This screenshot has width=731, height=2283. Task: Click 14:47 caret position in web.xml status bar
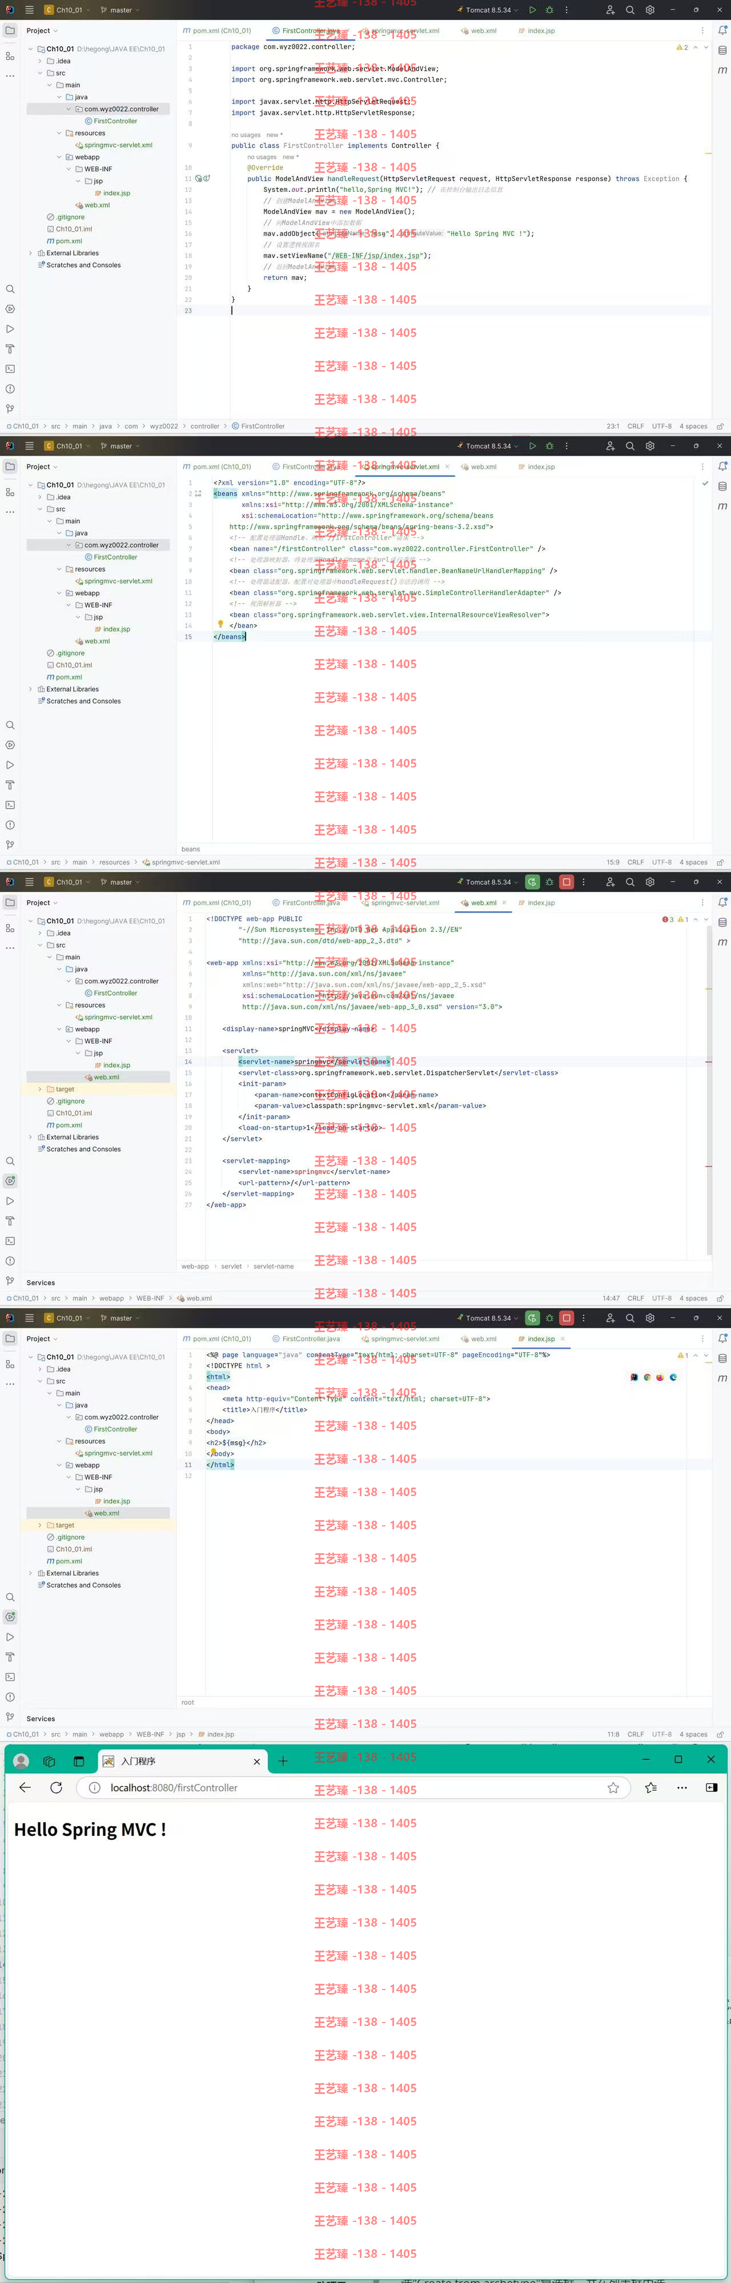612,1299
